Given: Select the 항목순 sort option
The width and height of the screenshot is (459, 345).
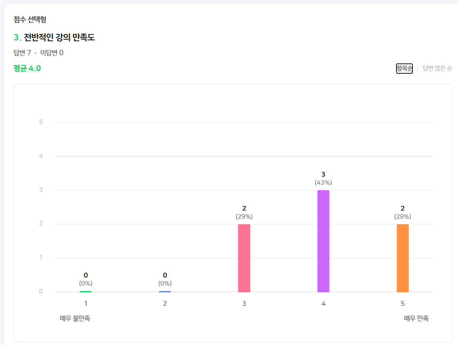Looking at the screenshot, I should [x=404, y=68].
